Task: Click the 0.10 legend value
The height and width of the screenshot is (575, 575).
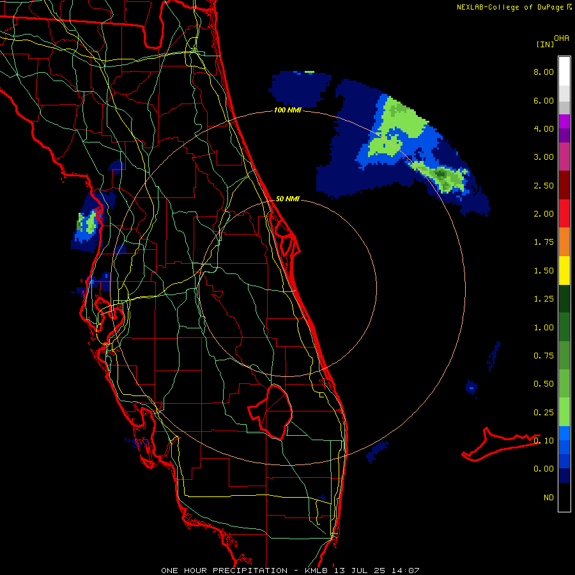Action: (x=544, y=441)
